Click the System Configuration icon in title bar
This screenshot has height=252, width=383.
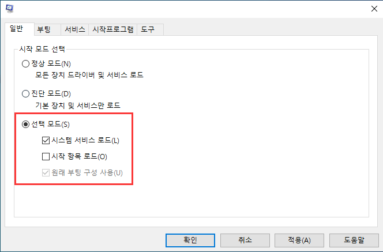pos(10,9)
